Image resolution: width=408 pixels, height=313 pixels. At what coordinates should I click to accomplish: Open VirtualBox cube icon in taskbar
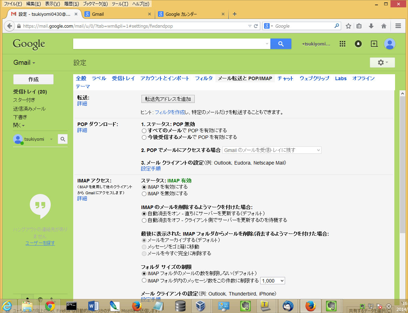coord(200,306)
